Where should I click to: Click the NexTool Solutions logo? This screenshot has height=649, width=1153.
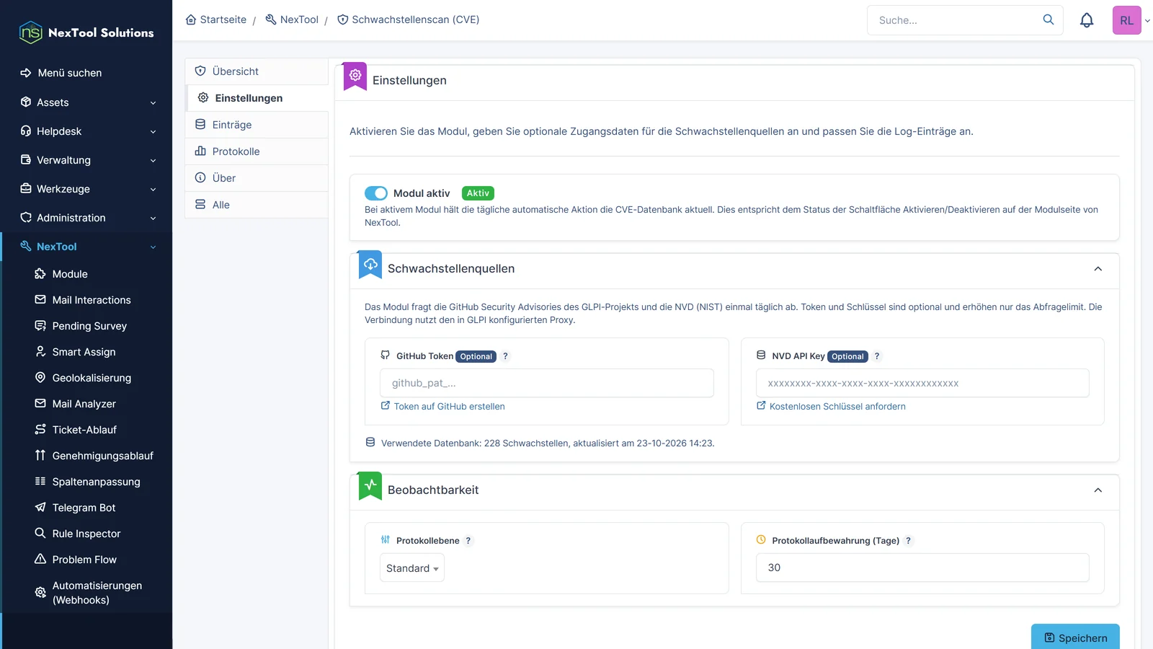86,32
